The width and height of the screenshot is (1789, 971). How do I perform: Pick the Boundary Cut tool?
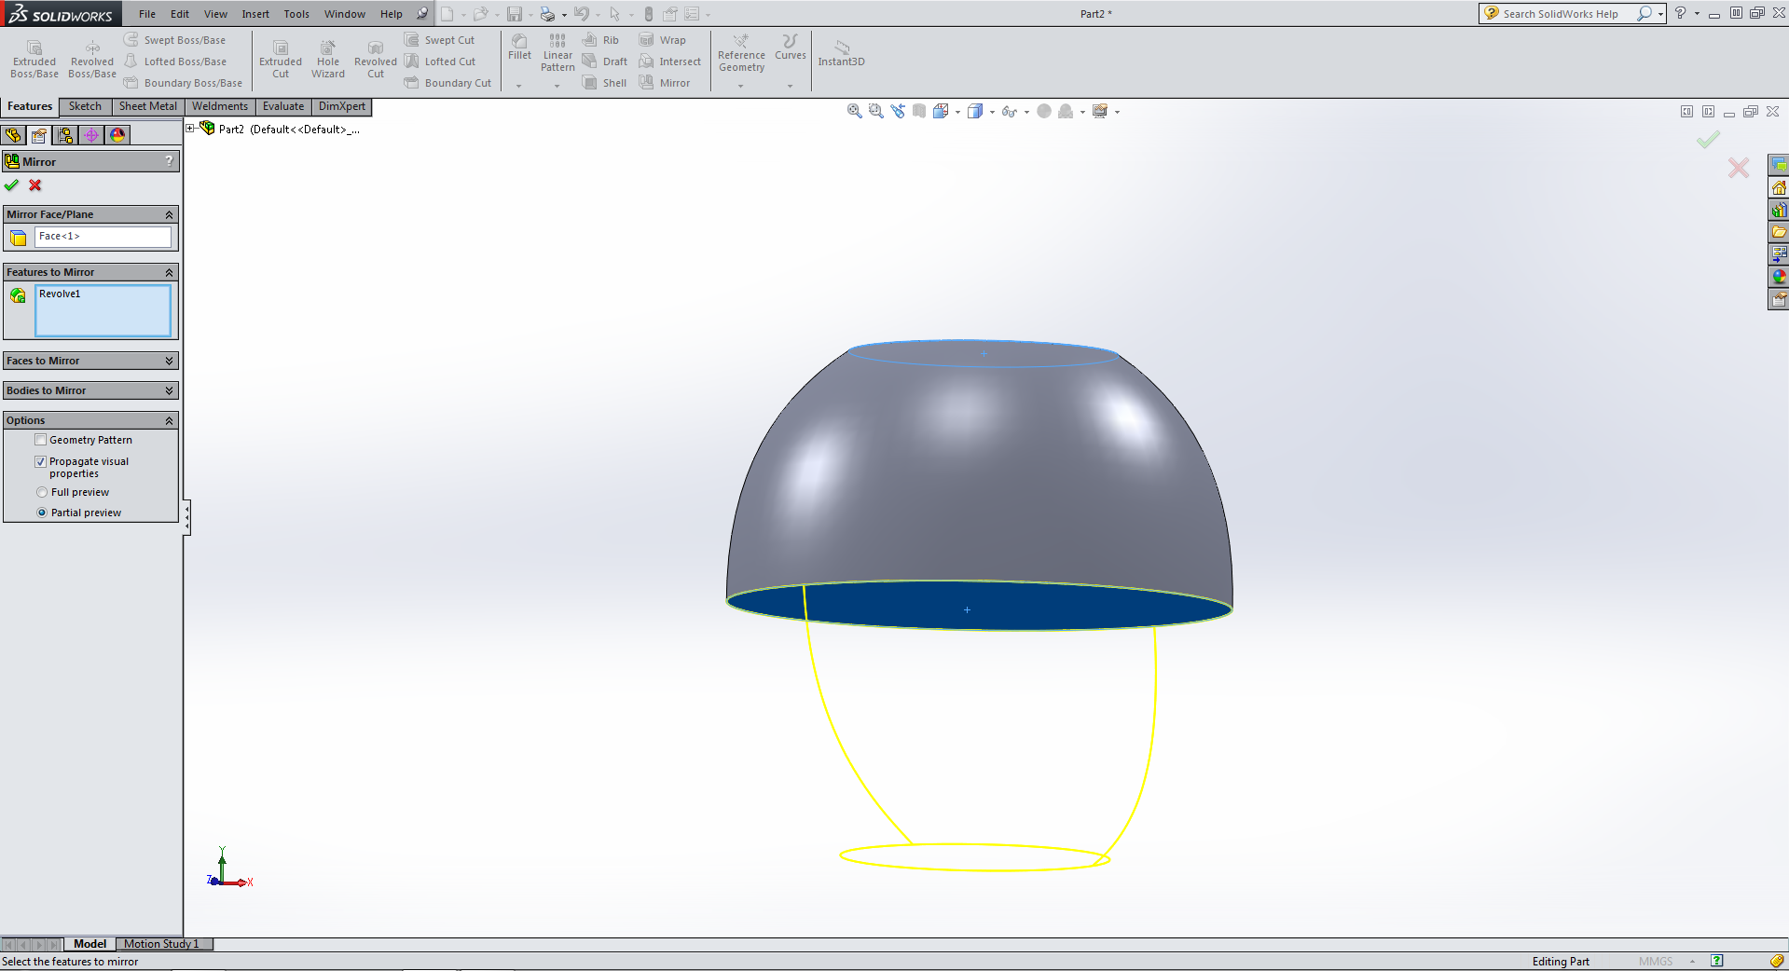[448, 83]
